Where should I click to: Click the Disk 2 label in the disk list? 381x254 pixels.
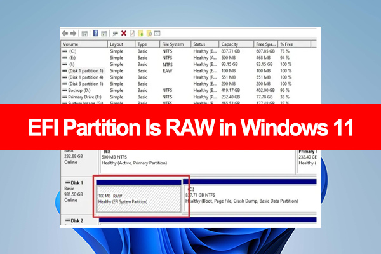(77, 221)
